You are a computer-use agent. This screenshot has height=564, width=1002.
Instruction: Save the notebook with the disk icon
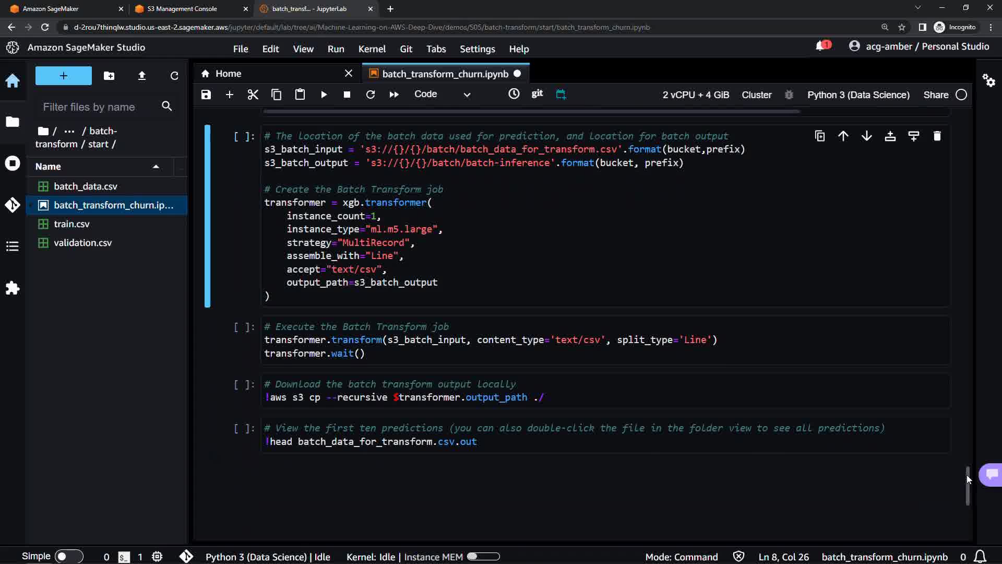[x=206, y=95]
